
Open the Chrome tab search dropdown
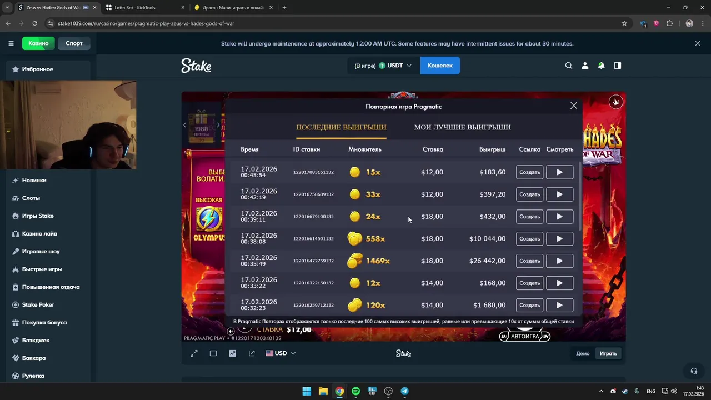point(8,8)
